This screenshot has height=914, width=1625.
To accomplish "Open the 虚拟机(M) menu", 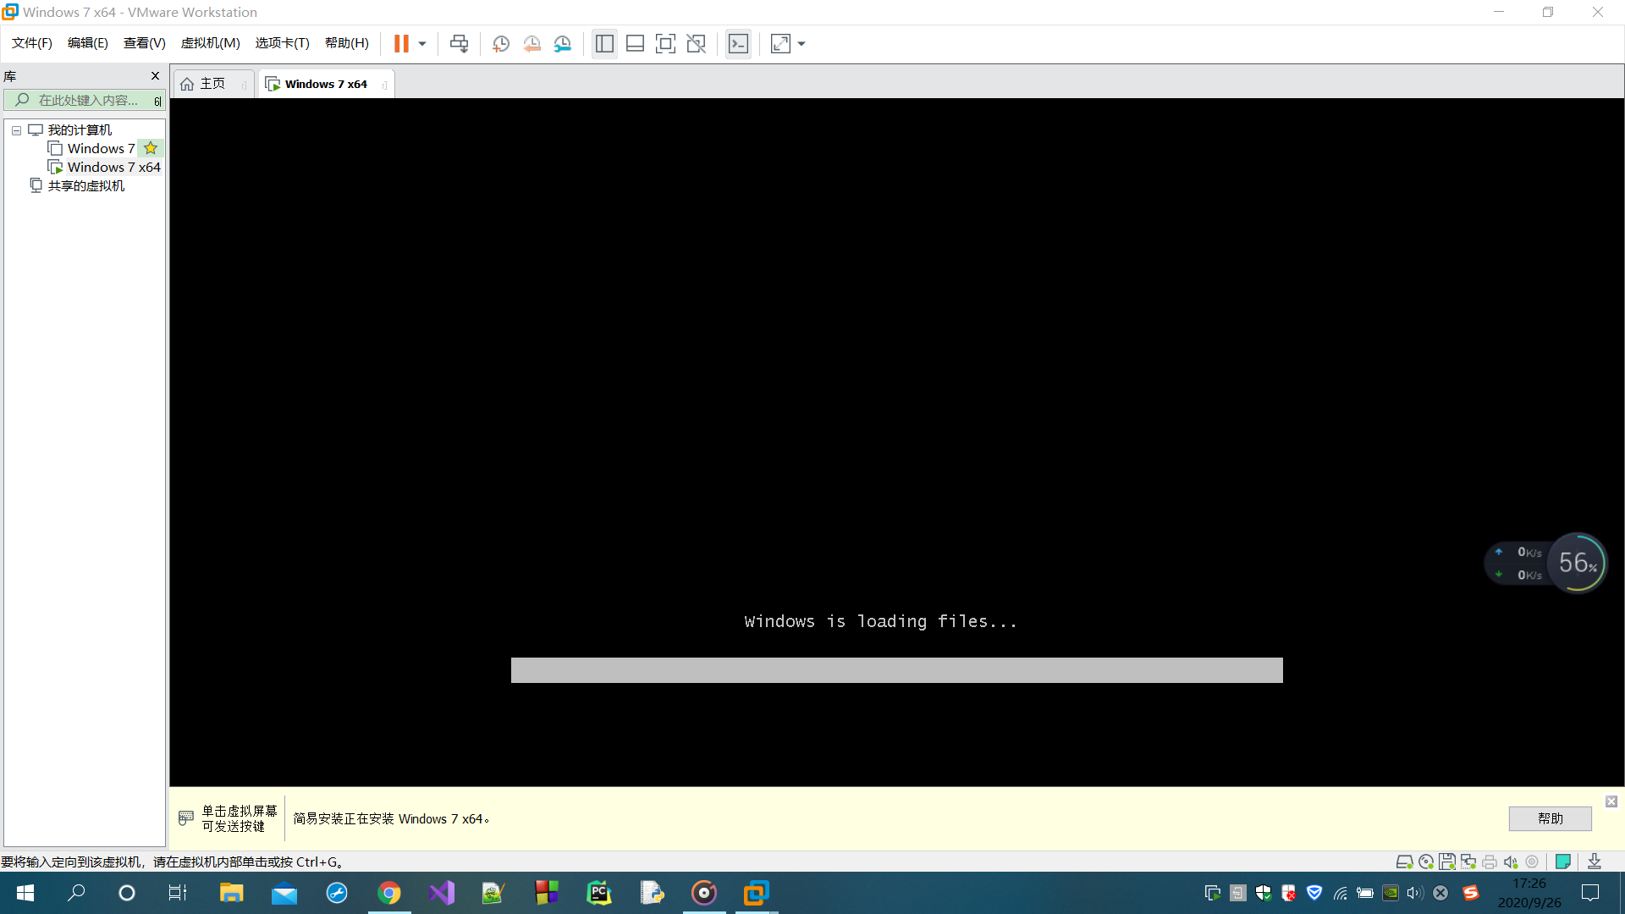I will 210,43.
